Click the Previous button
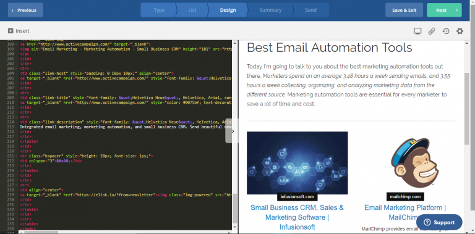The width and height of the screenshot is (475, 234). 25,10
